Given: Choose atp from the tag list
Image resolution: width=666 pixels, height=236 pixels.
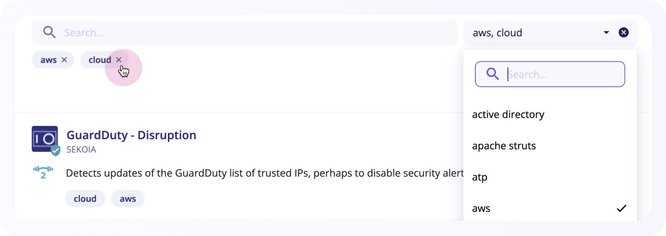Looking at the screenshot, I should click(550, 177).
